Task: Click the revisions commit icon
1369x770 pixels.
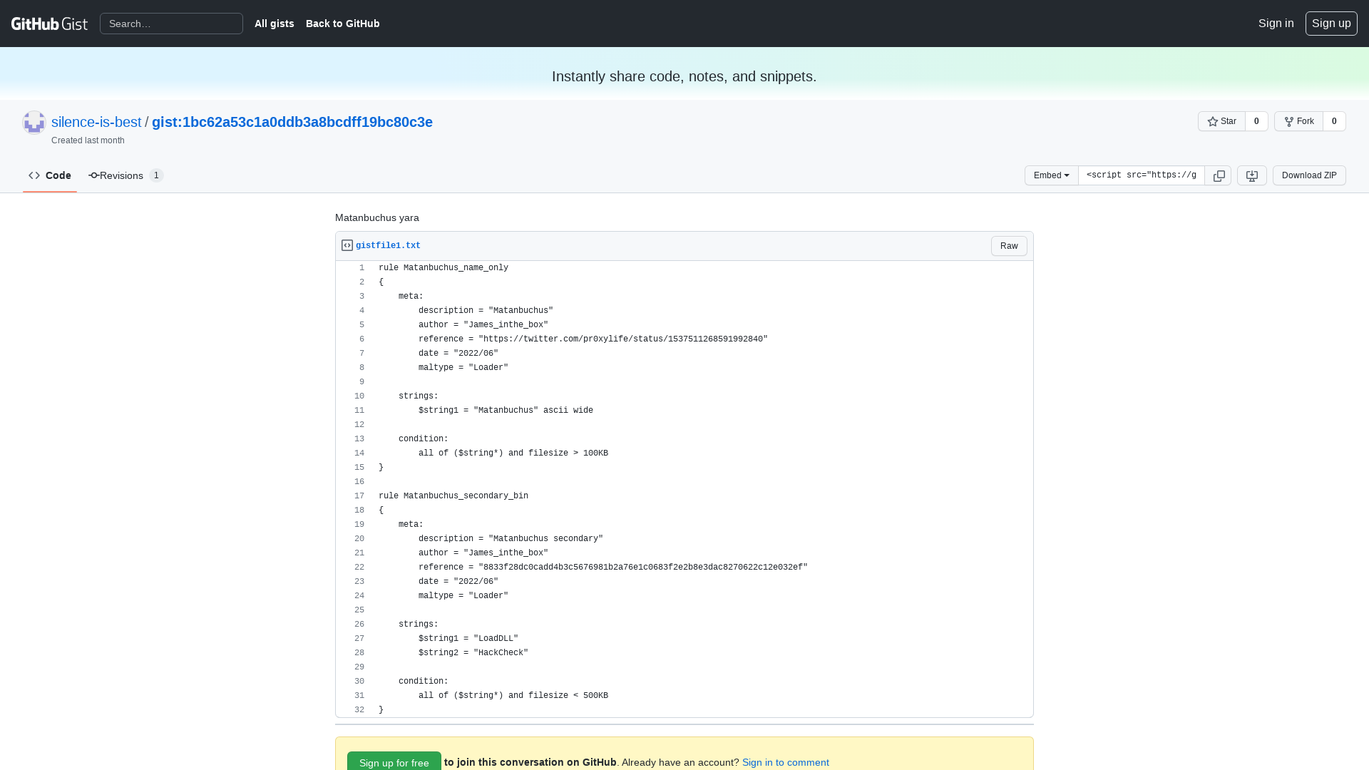Action: pos(93,175)
